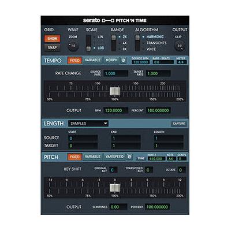Click the Output Clip knob
Image resolution: width=231 pixels, height=231 pixels.
tap(180, 46)
